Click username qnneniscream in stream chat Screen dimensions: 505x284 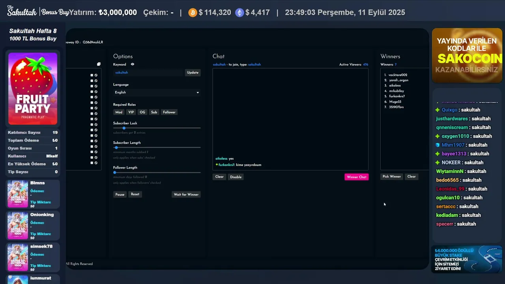[x=452, y=127]
